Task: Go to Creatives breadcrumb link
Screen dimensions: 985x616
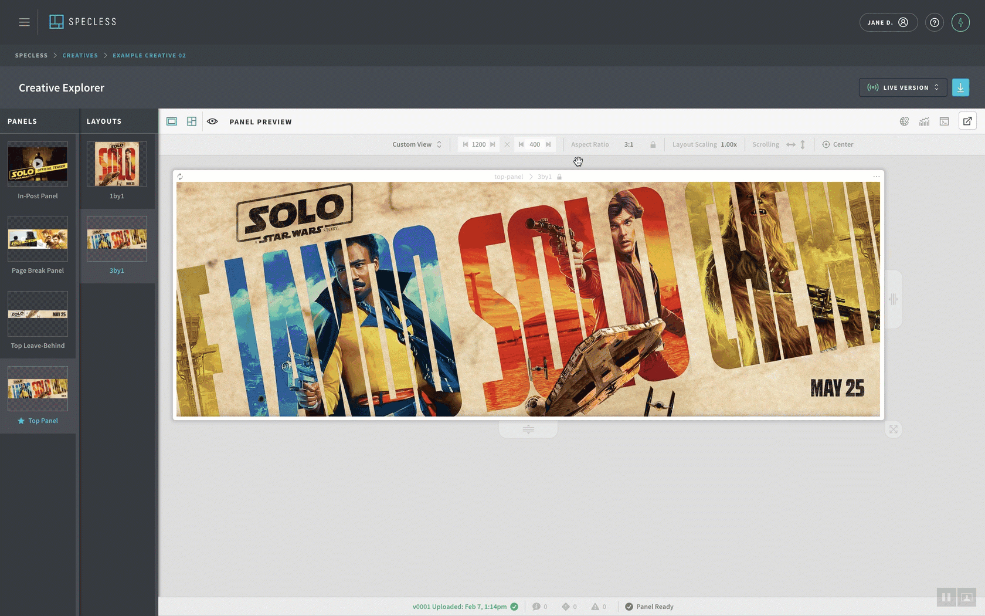Action: tap(80, 56)
